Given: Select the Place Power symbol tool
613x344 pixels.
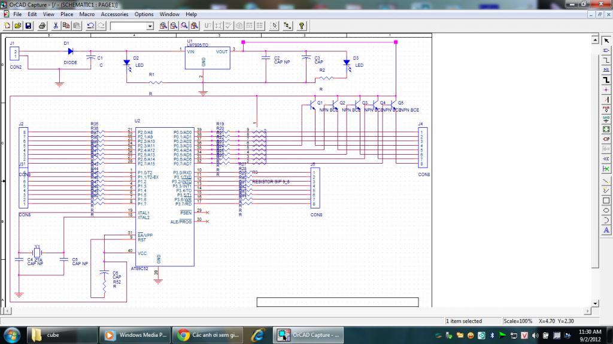Looking at the screenshot, I should pos(606,109).
